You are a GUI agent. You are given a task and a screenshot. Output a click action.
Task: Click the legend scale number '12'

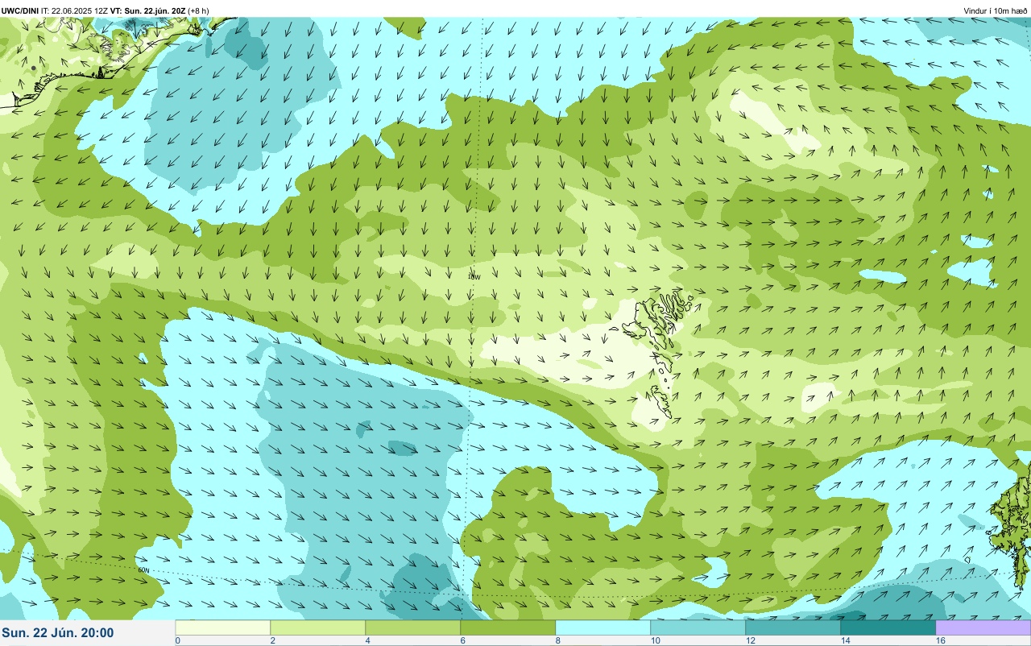(x=751, y=640)
